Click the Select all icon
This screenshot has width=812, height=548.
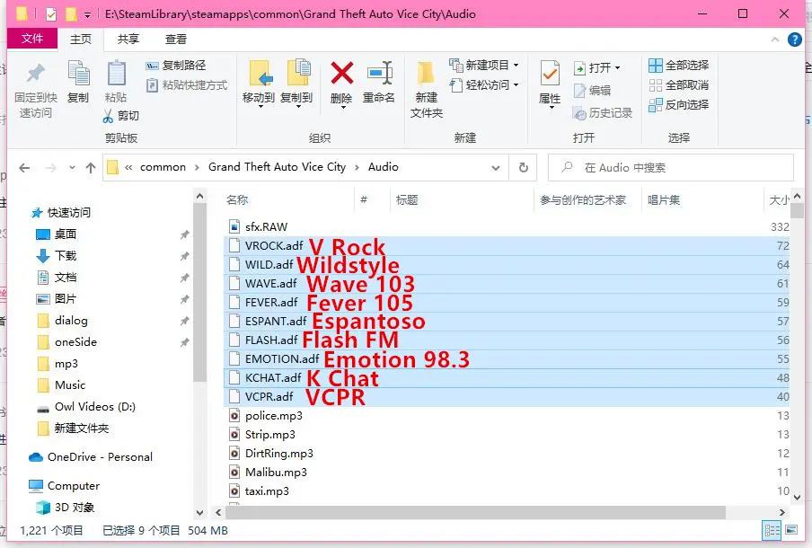pyautogui.click(x=655, y=66)
